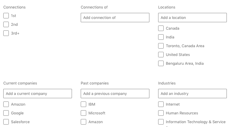Tick the United States checkbox
This screenshot has height=127, width=229.
point(161,55)
